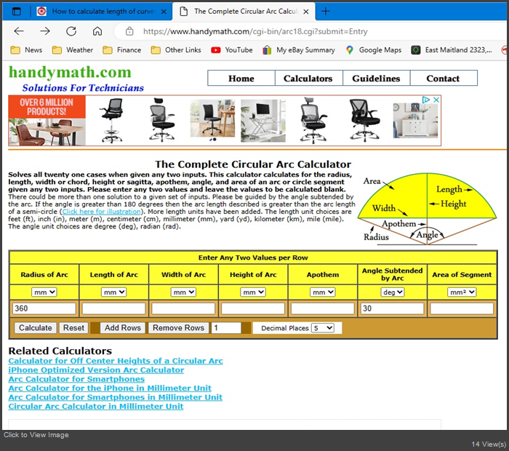The width and height of the screenshot is (509, 451).
Task: Open a new tab with plus icon
Action: [326, 12]
